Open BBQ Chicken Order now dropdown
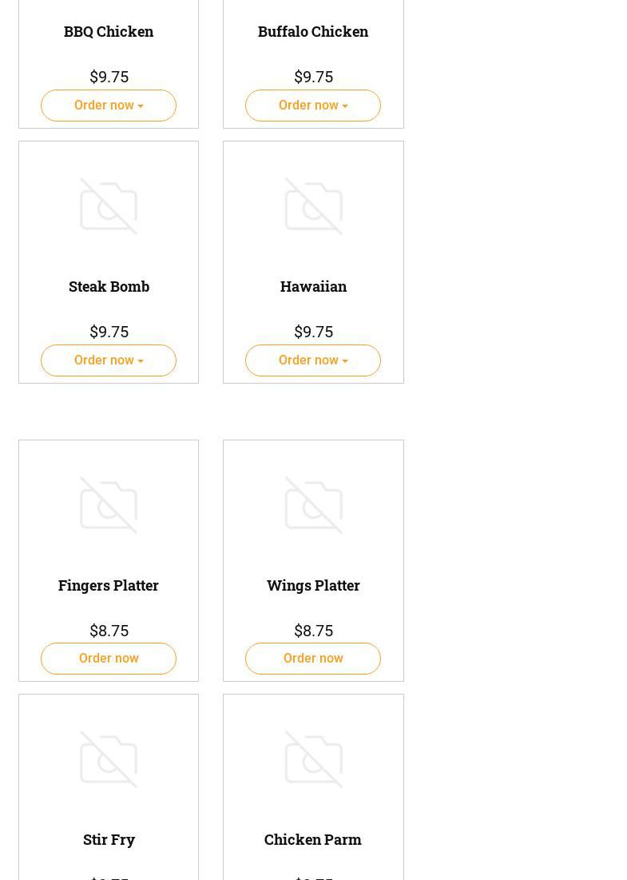Screen dimensions: 627x880 tap(109, 106)
